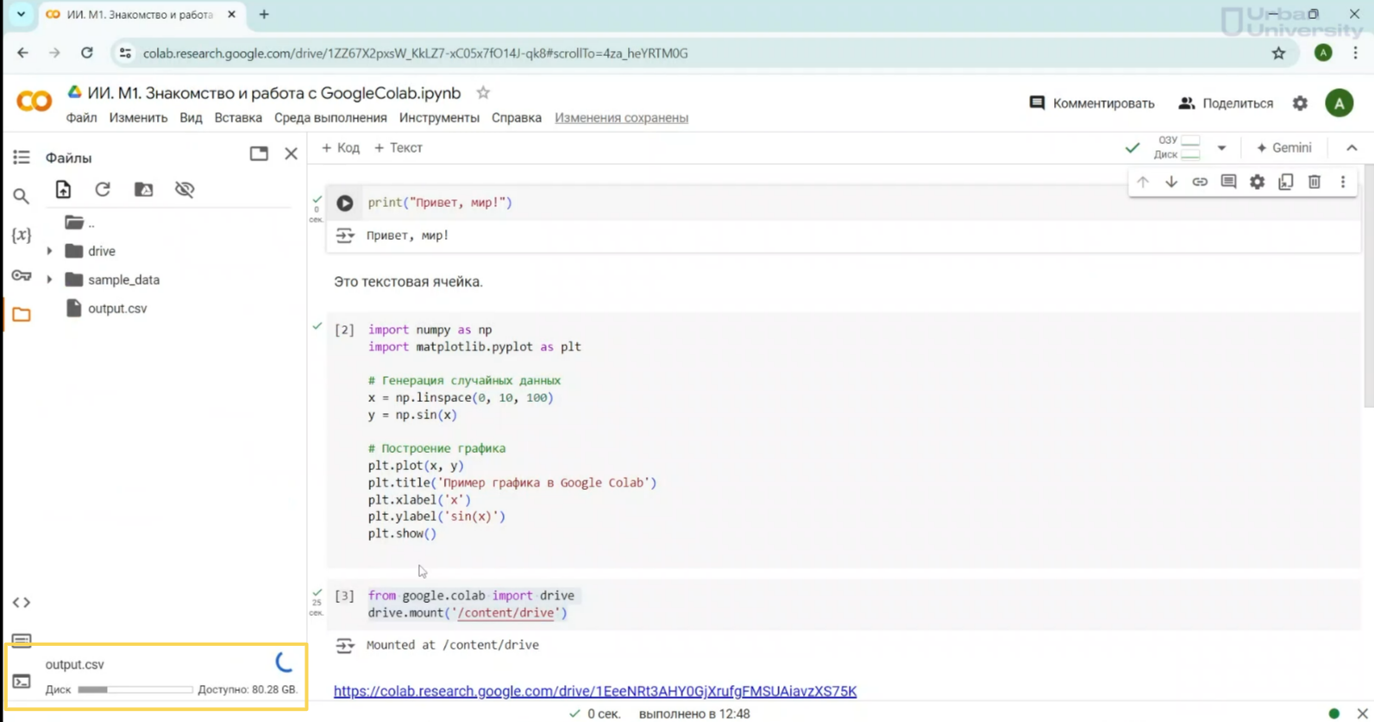
Task: Refresh the file browser list
Action: [x=103, y=190]
